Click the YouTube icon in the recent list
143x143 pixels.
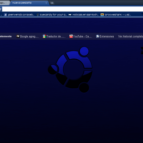click(71, 36)
